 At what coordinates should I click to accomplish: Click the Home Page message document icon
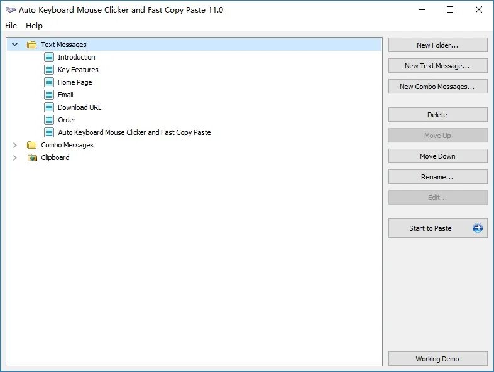click(x=49, y=82)
